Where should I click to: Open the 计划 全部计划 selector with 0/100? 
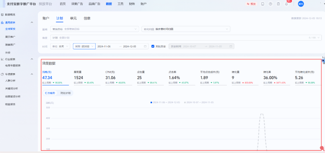pos(186,38)
